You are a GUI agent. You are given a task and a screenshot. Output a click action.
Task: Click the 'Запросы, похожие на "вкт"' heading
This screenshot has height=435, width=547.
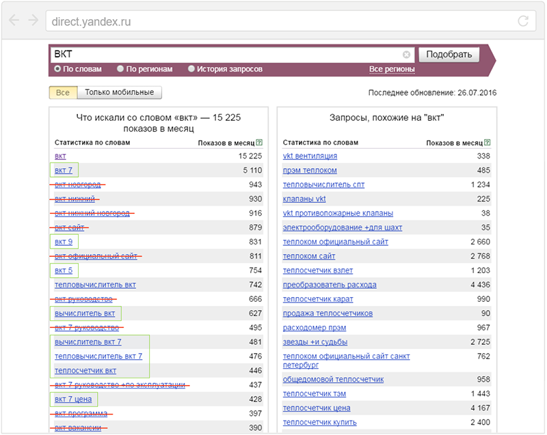[x=386, y=117]
